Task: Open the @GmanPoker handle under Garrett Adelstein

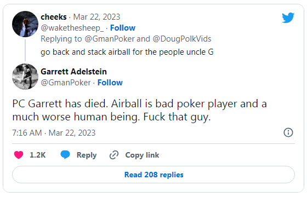Action: click(66, 83)
